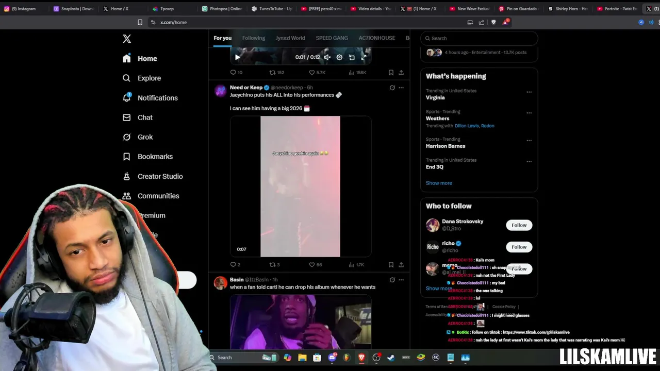
Task: Share the top video post
Action: click(x=401, y=73)
